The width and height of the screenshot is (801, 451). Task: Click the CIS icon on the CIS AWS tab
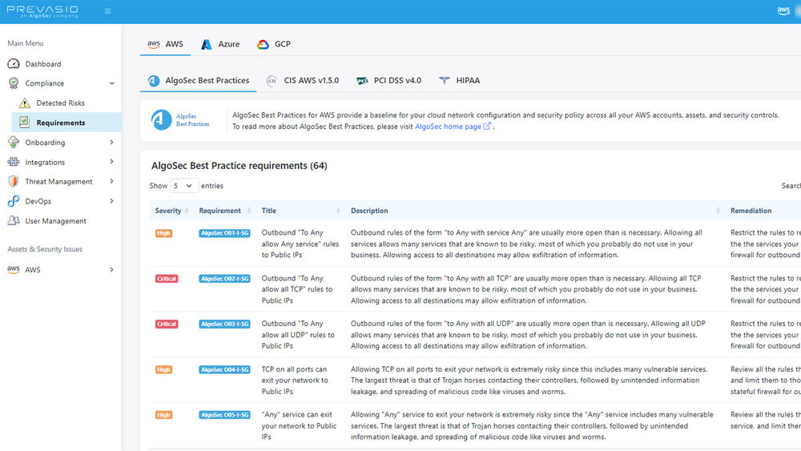[272, 81]
